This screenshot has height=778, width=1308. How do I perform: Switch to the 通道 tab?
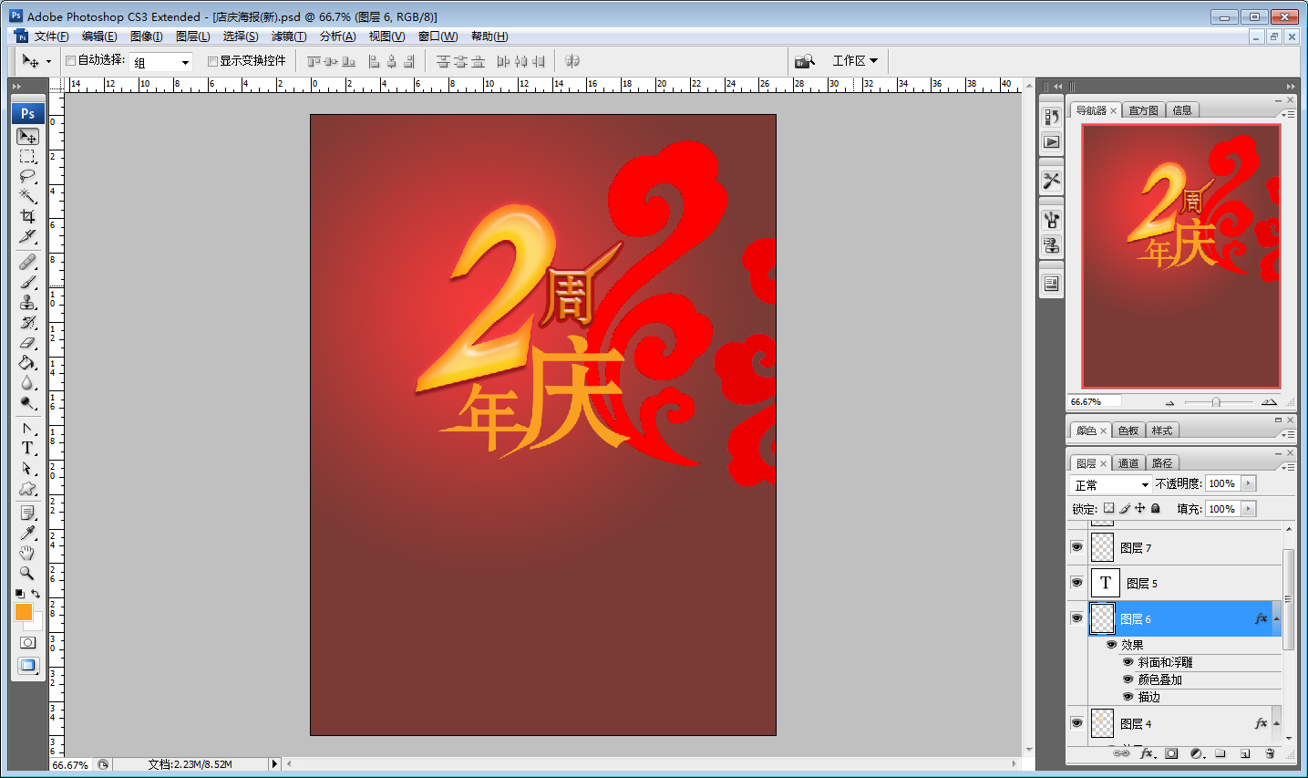tap(1128, 463)
